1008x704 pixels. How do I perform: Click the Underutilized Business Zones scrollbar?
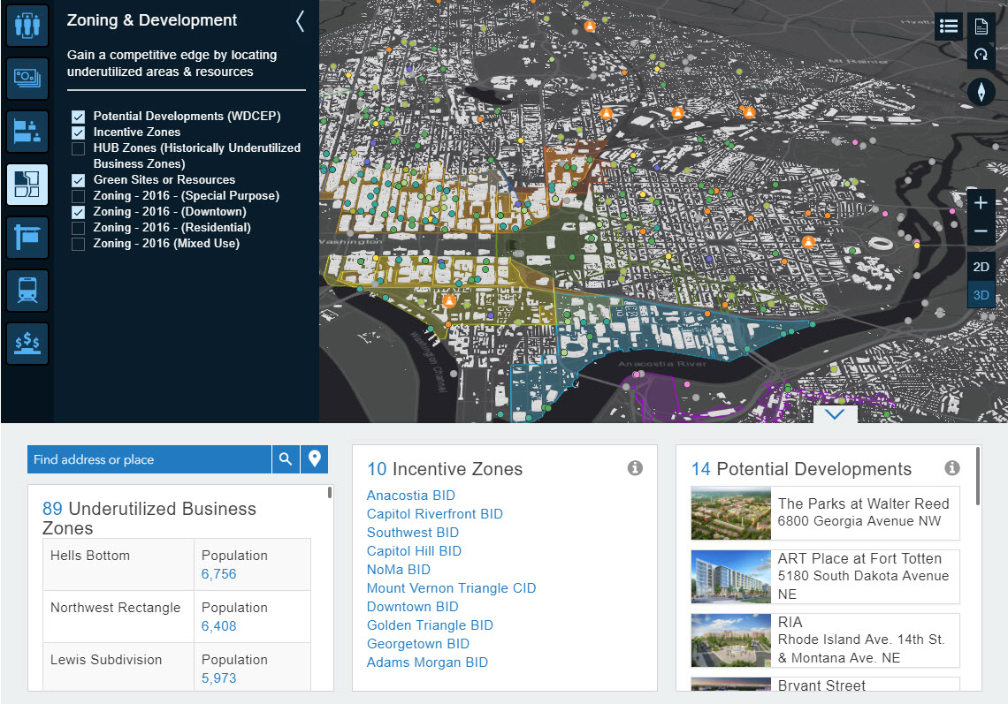[x=330, y=493]
